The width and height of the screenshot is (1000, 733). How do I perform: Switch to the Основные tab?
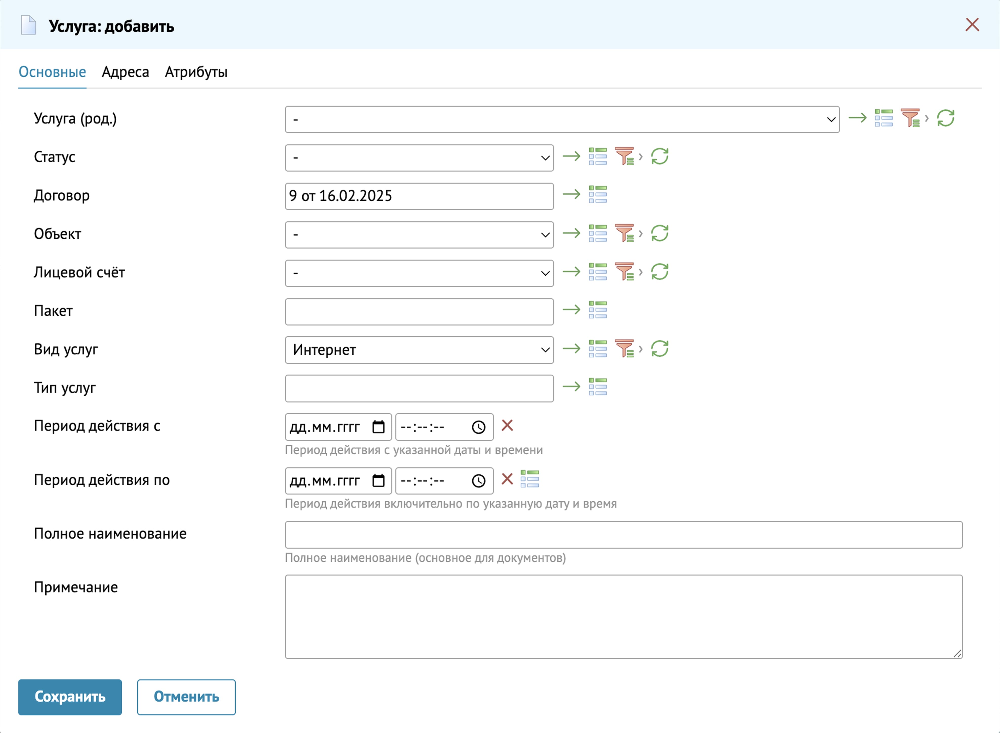pos(52,72)
